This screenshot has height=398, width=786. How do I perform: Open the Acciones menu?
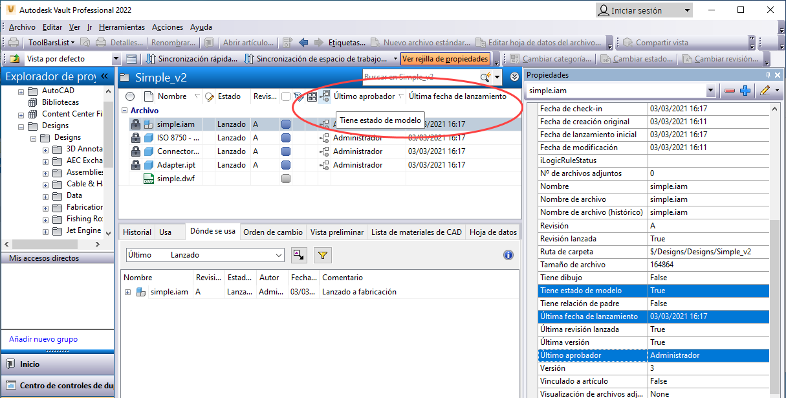tap(168, 27)
